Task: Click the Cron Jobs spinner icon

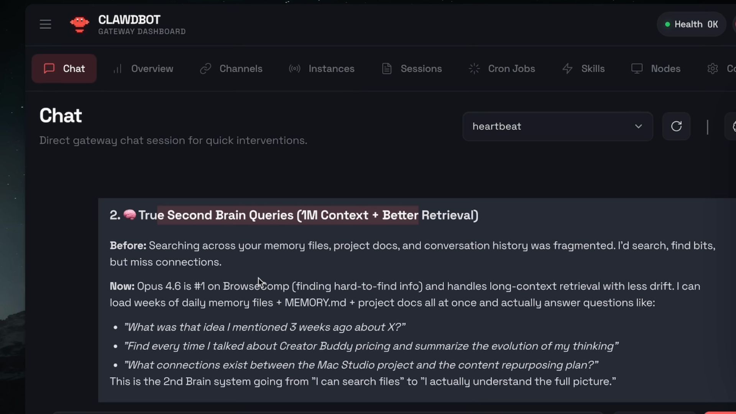Action: (474, 69)
